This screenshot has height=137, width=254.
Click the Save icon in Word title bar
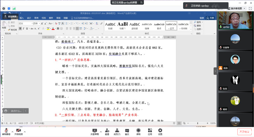pos(5,13)
